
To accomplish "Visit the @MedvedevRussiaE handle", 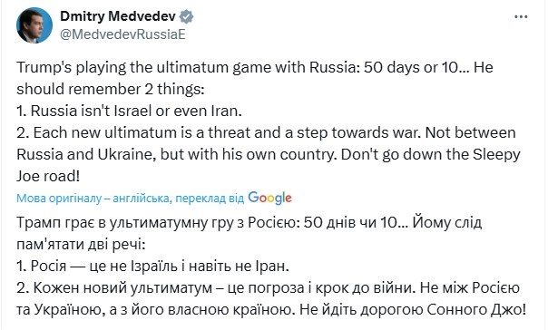I will pos(122,34).
